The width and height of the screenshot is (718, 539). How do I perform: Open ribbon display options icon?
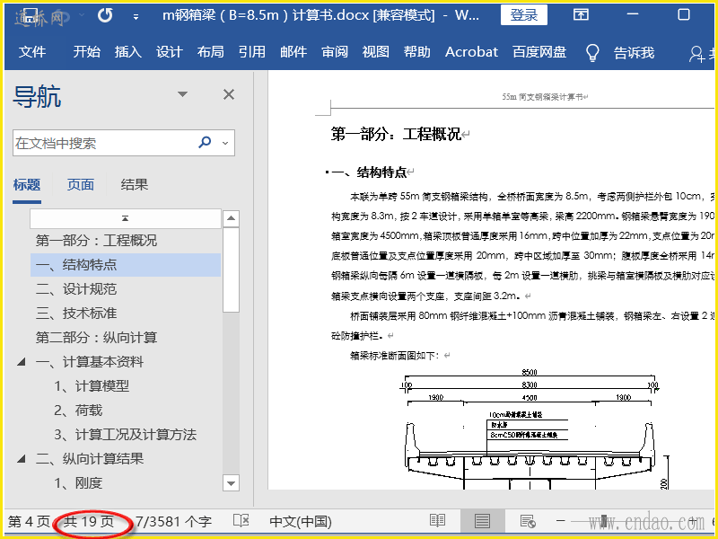tap(581, 14)
